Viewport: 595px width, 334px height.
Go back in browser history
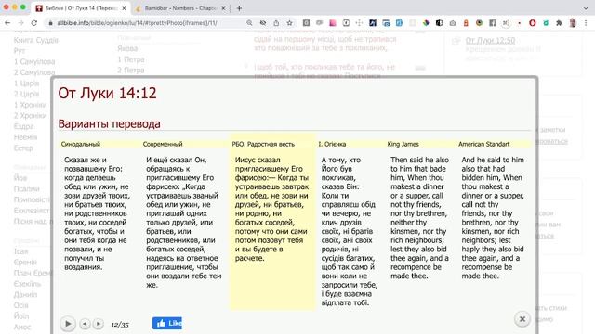(7, 23)
